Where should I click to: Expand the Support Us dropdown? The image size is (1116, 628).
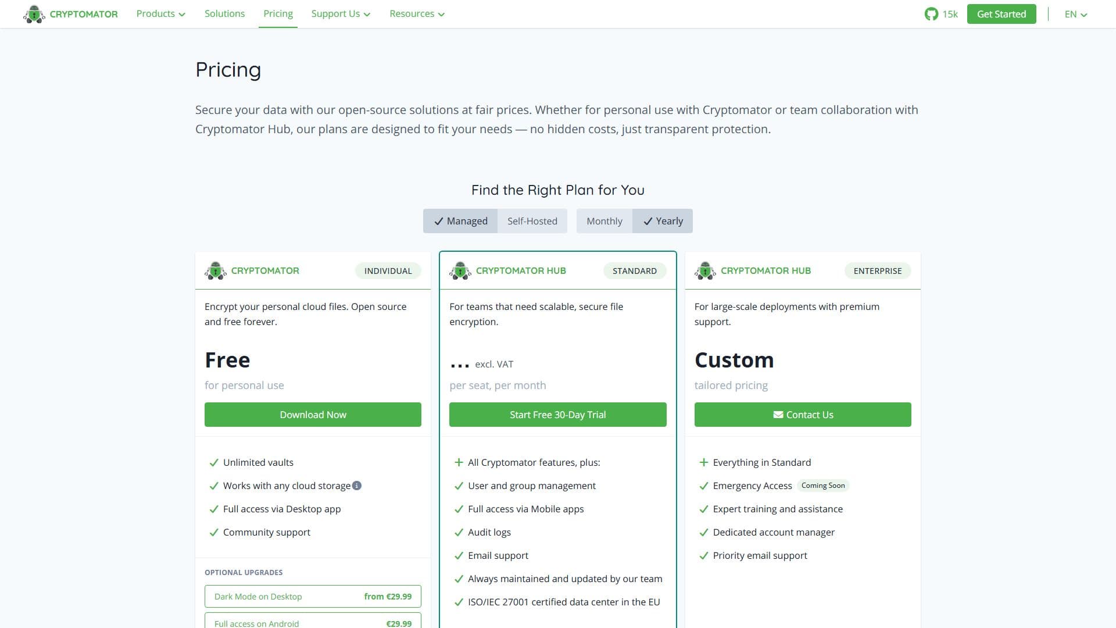click(341, 14)
